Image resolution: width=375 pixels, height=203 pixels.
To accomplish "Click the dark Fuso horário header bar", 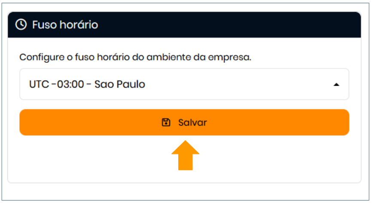I will click(215, 25).
